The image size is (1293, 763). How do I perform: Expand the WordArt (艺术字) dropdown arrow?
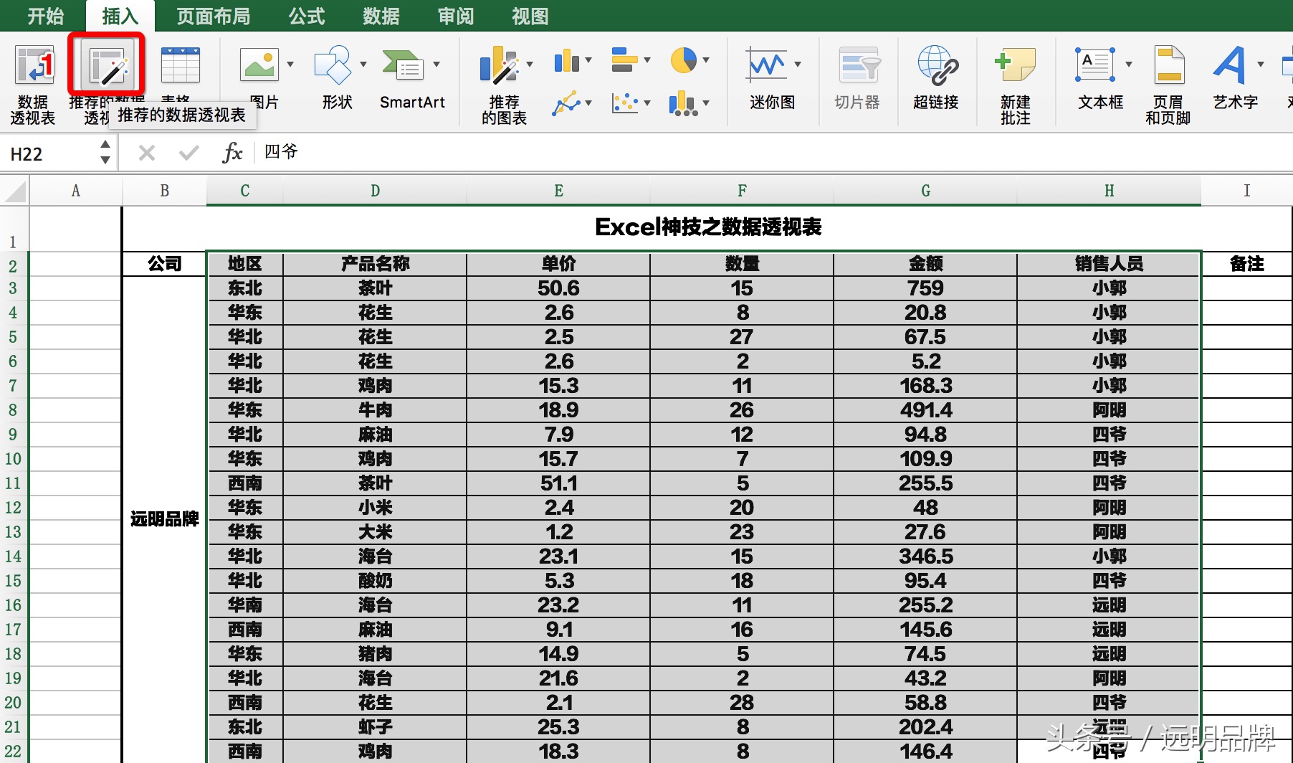(x=1261, y=65)
